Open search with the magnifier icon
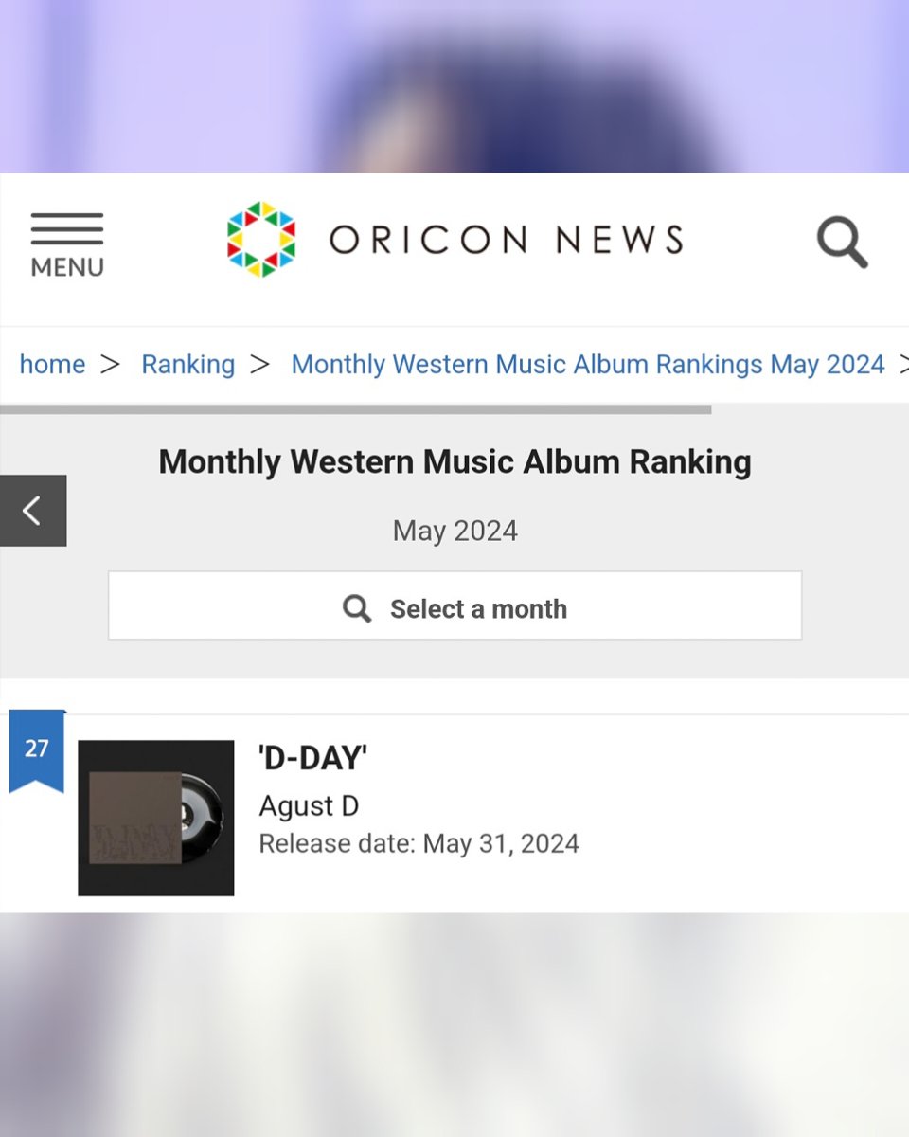Screen dimensions: 909x1137 842,243
